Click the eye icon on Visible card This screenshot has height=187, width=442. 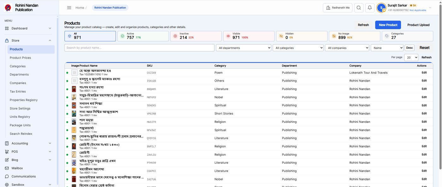(x=228, y=36)
